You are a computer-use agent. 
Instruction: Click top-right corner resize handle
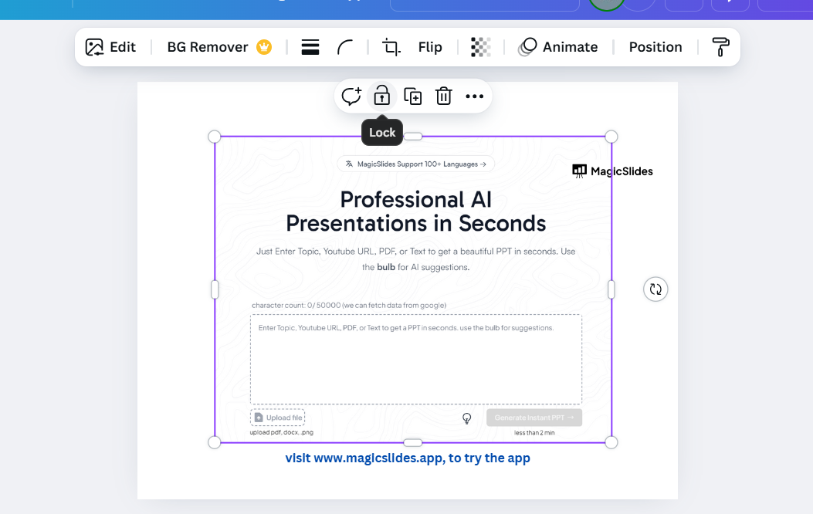pyautogui.click(x=611, y=137)
